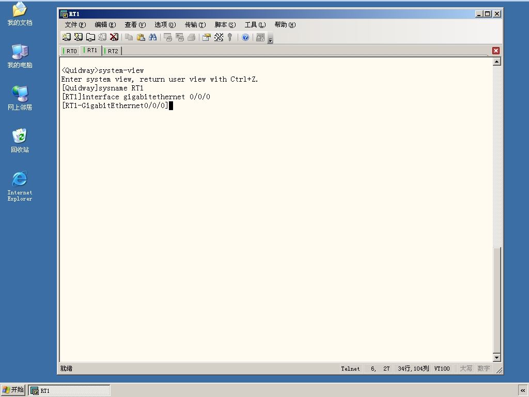Open the 工具(L) menu
Screen dimensions: 529x397
pyautogui.click(x=255, y=25)
